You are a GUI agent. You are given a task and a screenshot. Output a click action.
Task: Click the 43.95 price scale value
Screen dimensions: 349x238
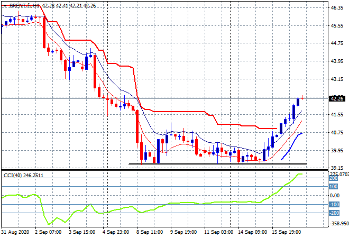click(337, 61)
